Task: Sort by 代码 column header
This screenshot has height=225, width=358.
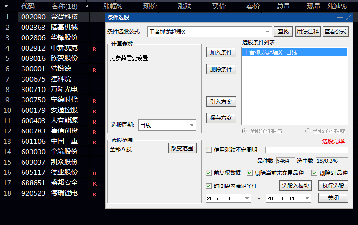Action: click(x=28, y=6)
